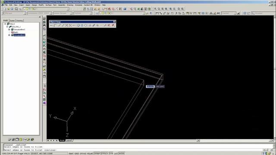Switch to the Scene tab in browser
The width and height of the screenshot is (276, 155).
pos(12,21)
